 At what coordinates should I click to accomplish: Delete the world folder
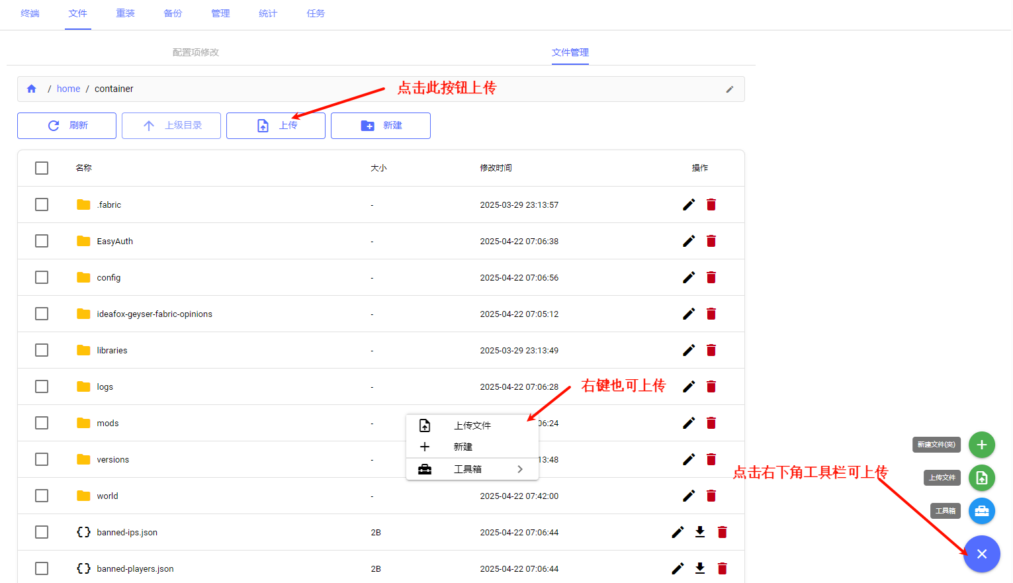click(711, 496)
